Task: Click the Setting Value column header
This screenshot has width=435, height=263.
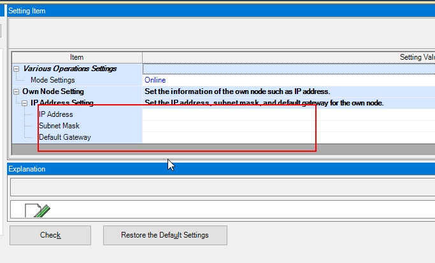Action: click(x=289, y=57)
